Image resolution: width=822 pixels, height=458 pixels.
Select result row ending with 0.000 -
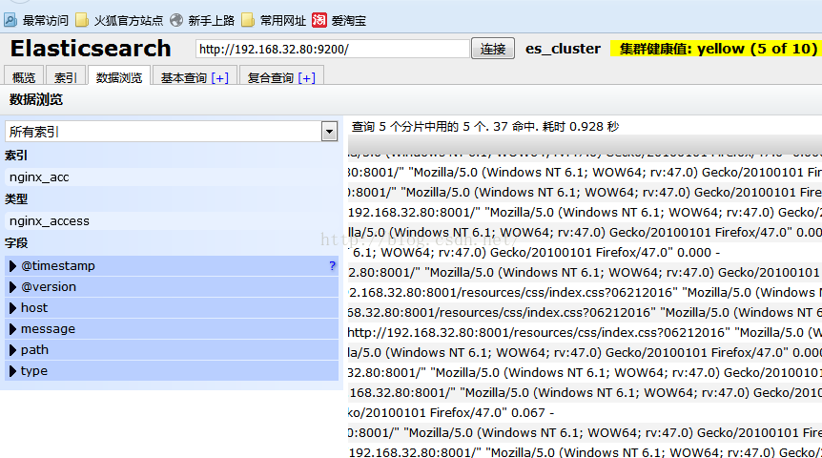(x=585, y=252)
